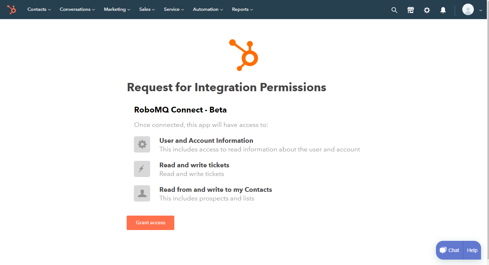Expand the account menu chevron beside avatar
489x265 pixels.
click(481, 10)
